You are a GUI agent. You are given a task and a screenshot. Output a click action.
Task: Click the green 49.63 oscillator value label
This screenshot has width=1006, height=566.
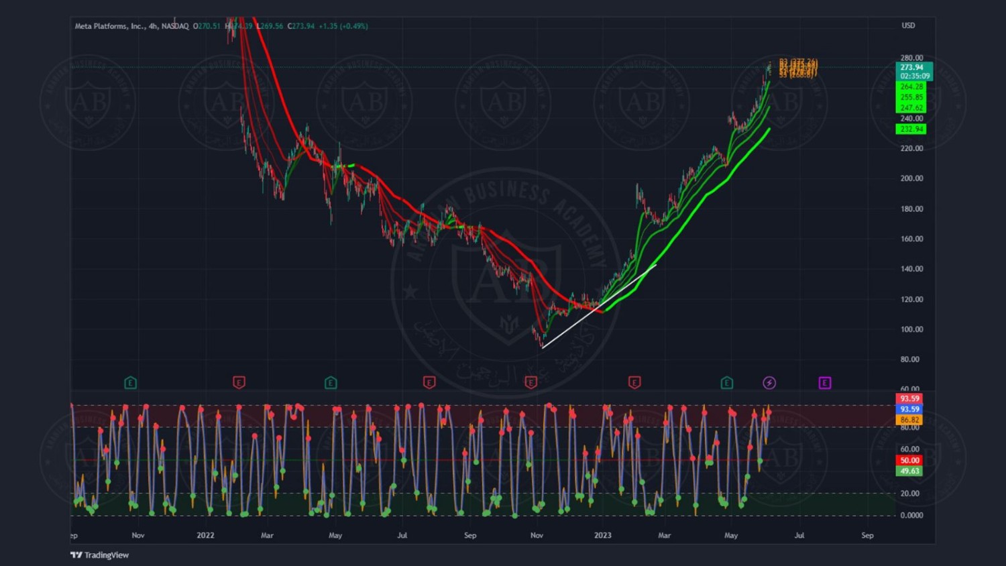point(909,471)
